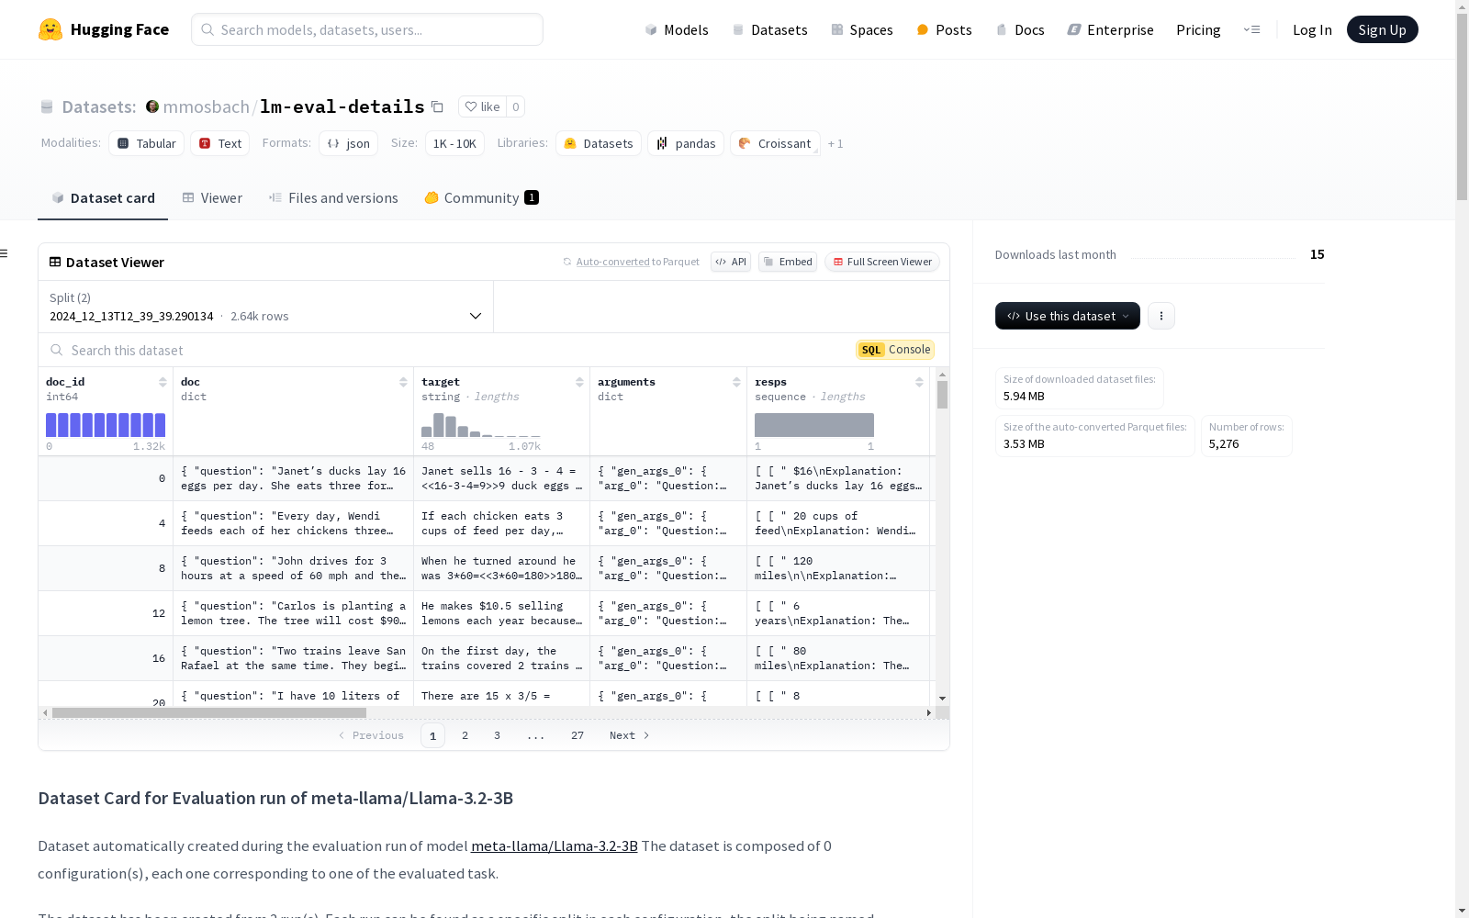This screenshot has height=918, width=1469.
Task: Open the SQL Console
Action: coord(895,350)
